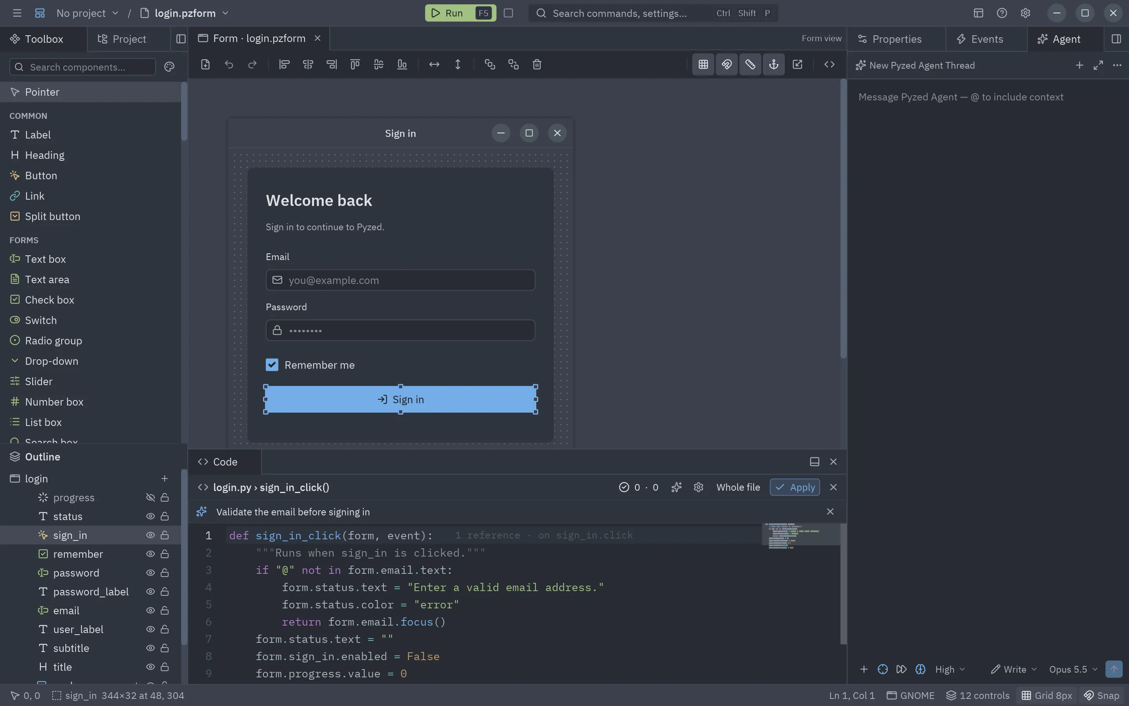This screenshot has width=1129, height=706.
Task: Click the bring to front icon
Action: pyautogui.click(x=489, y=64)
